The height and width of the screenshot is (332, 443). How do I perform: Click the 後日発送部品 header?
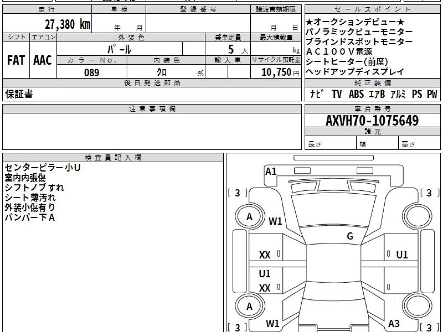(152, 83)
